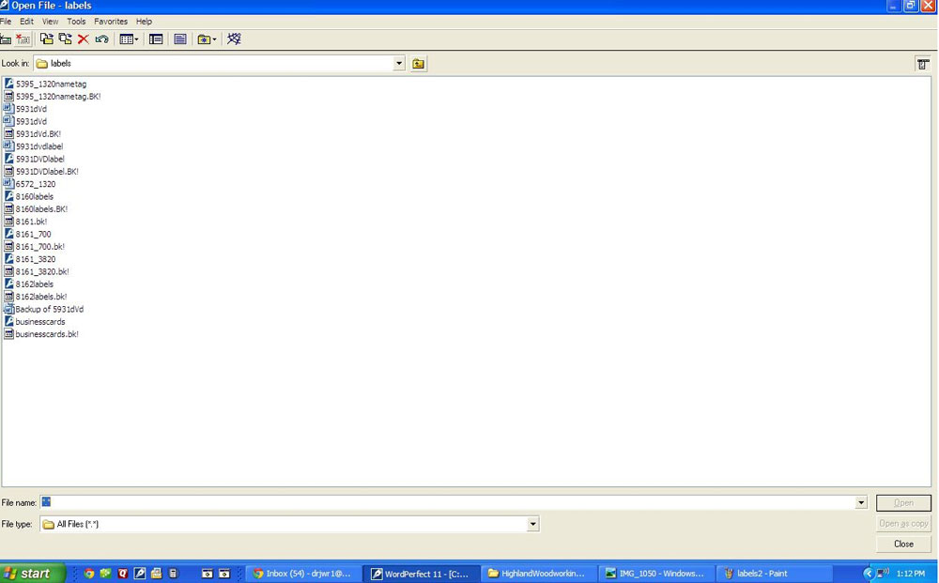The image size is (939, 583).
Task: Click the Undo arrow toolbar icon
Action: coord(101,39)
